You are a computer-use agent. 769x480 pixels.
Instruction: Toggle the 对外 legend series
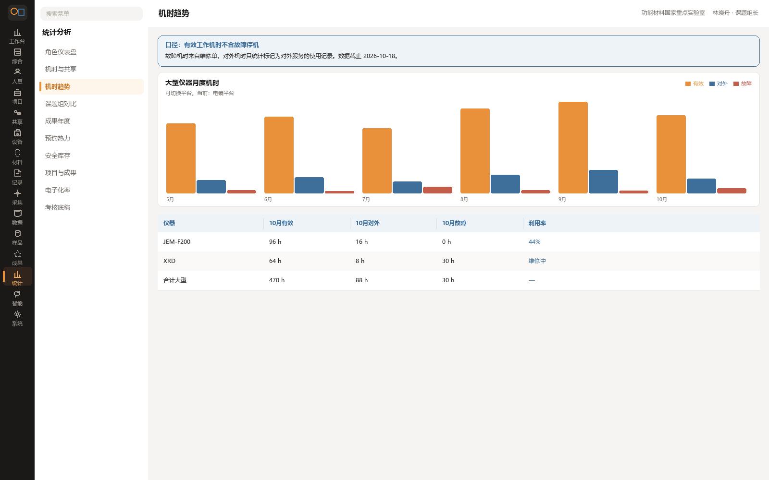(719, 84)
